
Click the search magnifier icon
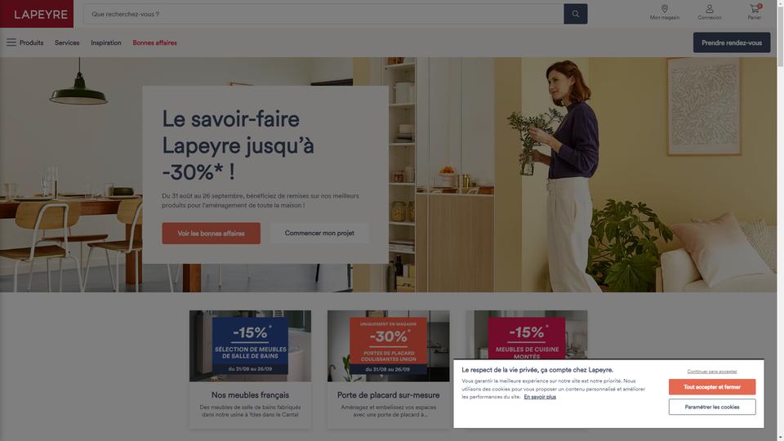(x=576, y=14)
